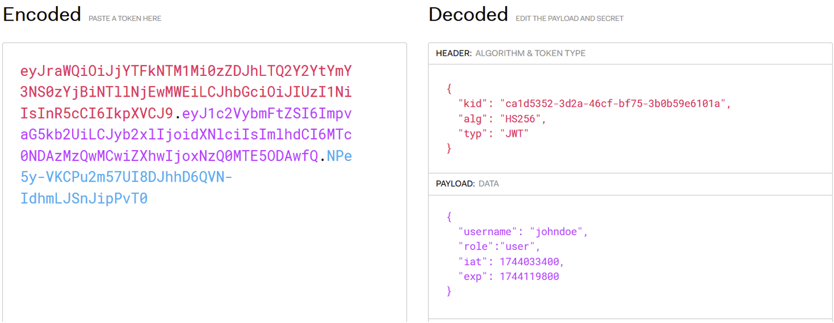Viewport: 834px width, 323px height.
Task: Click the purple payload segment of the encoded token
Action: click(186, 135)
